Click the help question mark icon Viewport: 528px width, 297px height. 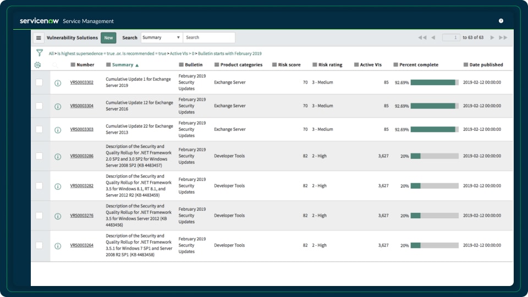[501, 21]
